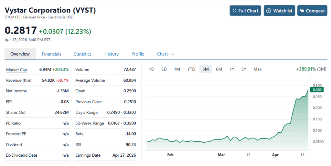Go to the History tab
Image resolution: width=331 pixels, height=166 pixels.
coord(112,54)
